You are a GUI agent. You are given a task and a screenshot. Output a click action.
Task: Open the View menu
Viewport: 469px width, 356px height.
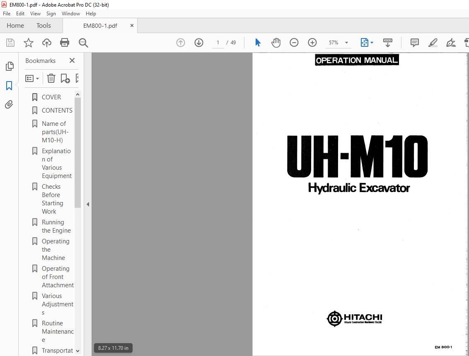tap(35, 14)
